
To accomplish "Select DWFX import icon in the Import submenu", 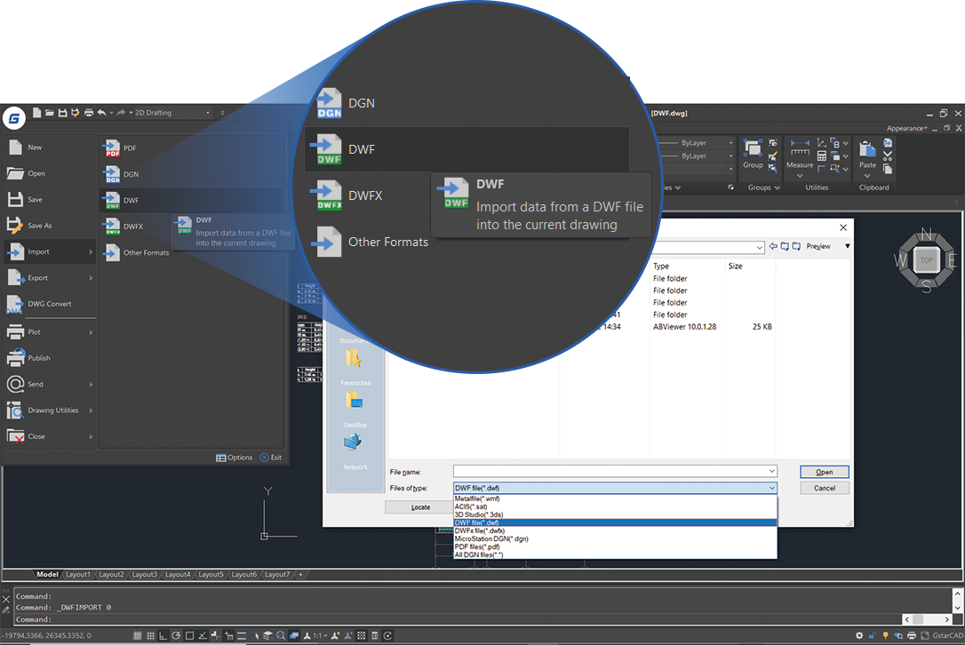I will pos(111,227).
